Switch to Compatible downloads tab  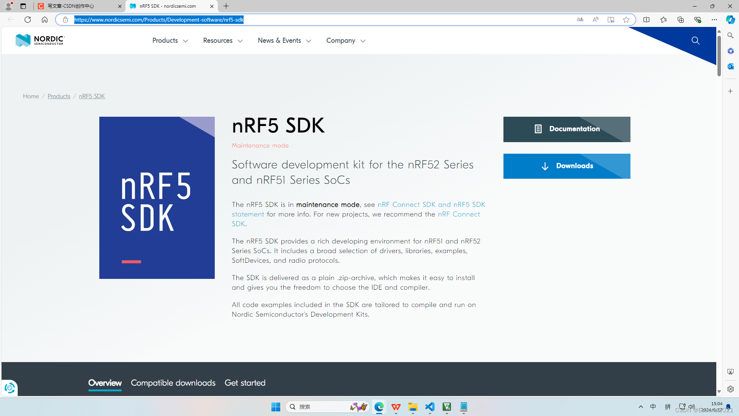click(173, 383)
